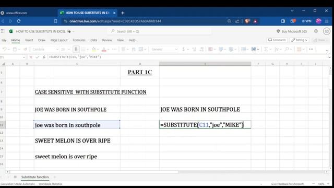Toggle Wrap Text
Viewport: 334px width, 188px height.
pos(134,49)
